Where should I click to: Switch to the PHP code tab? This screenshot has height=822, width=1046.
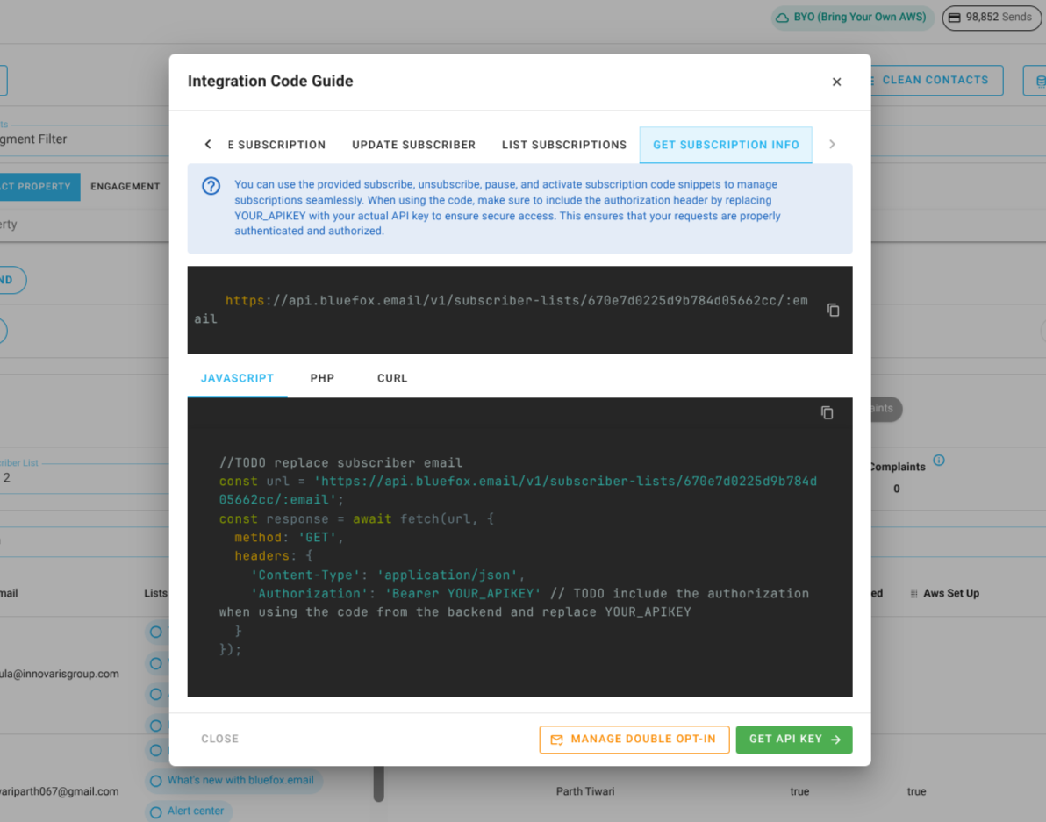click(322, 378)
